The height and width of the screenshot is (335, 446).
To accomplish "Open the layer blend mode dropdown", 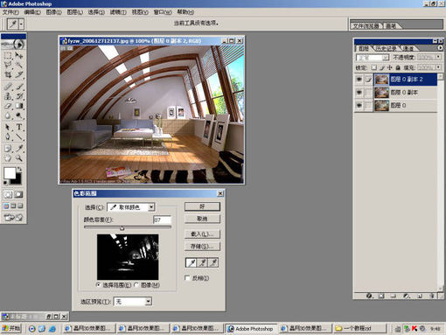I will point(373,58).
